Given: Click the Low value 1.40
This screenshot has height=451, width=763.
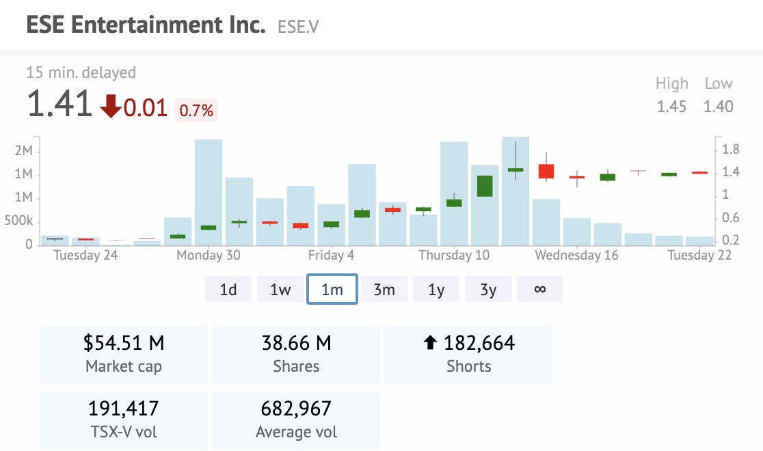Looking at the screenshot, I should [x=719, y=107].
